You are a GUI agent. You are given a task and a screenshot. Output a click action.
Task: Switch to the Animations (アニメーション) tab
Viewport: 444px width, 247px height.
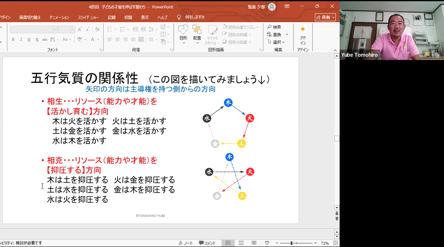59,18
